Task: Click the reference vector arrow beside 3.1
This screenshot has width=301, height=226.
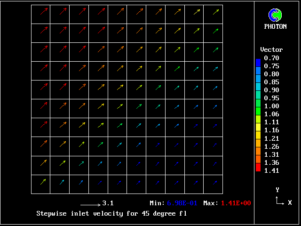Action: point(90,204)
